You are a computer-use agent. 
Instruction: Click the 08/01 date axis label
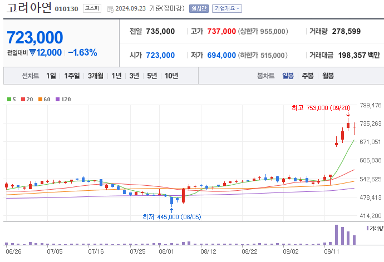pyautogui.click(x=166, y=252)
